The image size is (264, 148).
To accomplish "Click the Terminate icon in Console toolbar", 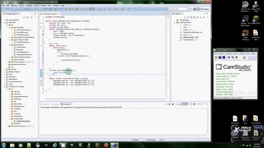I will tap(166, 104).
